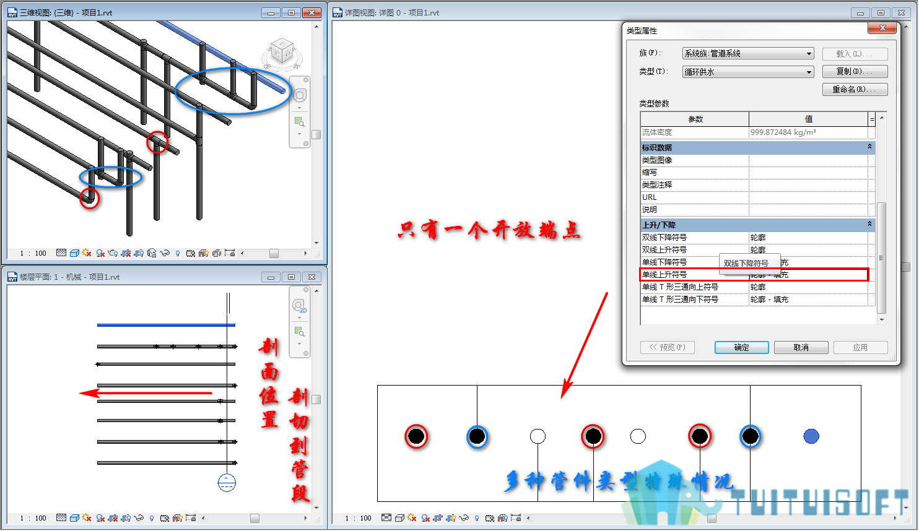Open Detail Level in the floor plan view bar
Screen dimensions: 919x531
[x=61, y=518]
